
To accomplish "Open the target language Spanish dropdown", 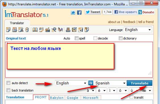I will click(110, 83).
